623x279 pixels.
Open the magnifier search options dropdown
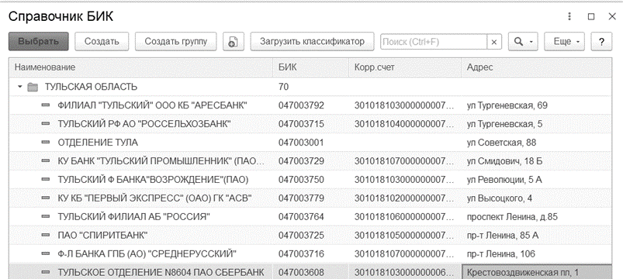(x=523, y=41)
